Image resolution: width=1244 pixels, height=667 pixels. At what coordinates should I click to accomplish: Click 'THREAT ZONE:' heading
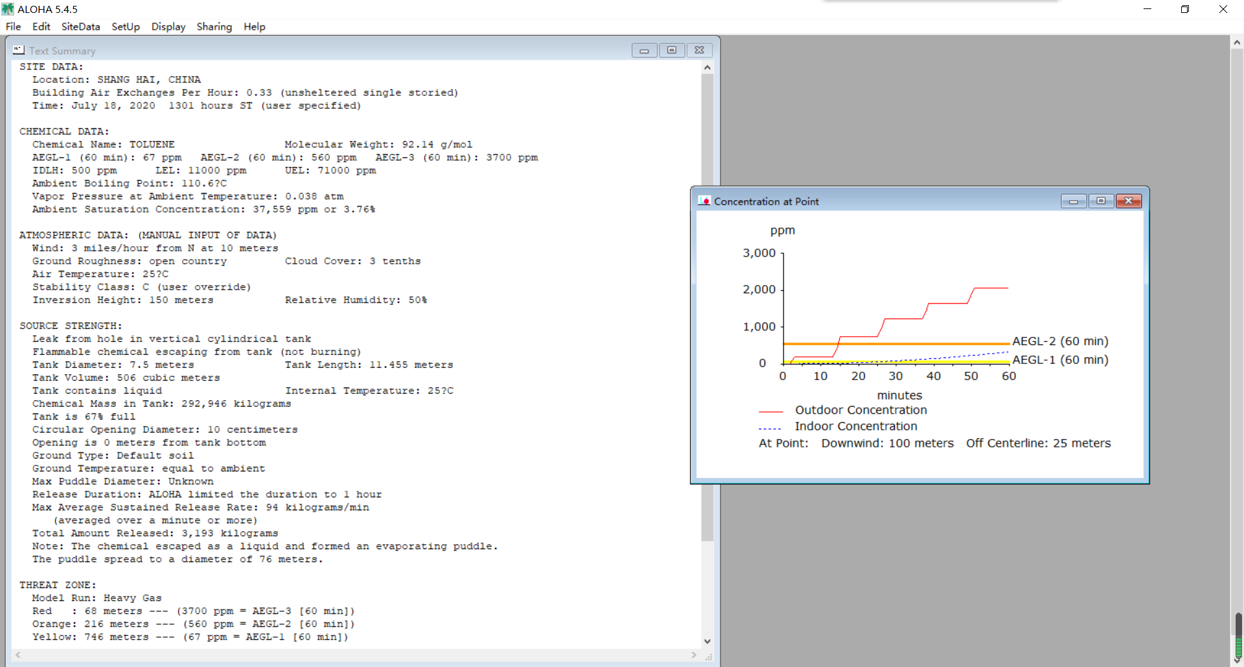[58, 585]
